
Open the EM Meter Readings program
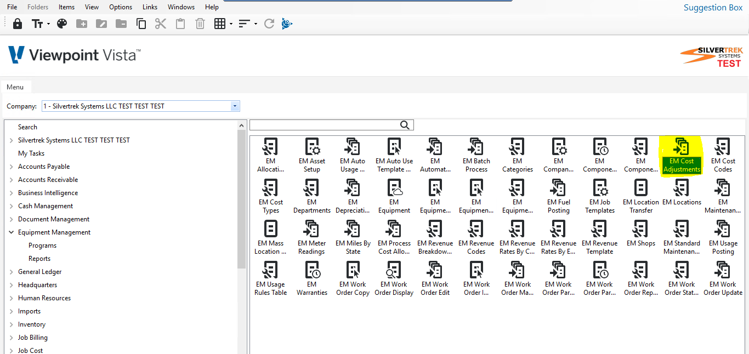click(311, 238)
